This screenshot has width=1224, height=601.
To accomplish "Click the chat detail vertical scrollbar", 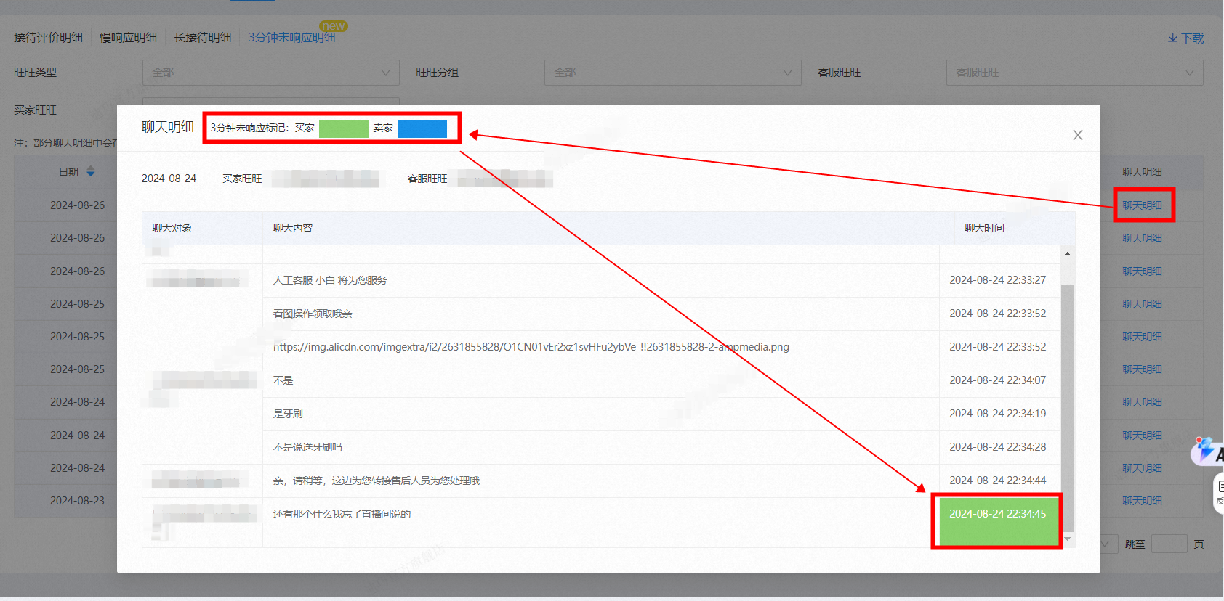I will [1067, 406].
